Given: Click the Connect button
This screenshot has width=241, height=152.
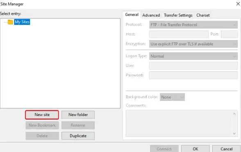Looking at the screenshot, I should [164, 149].
